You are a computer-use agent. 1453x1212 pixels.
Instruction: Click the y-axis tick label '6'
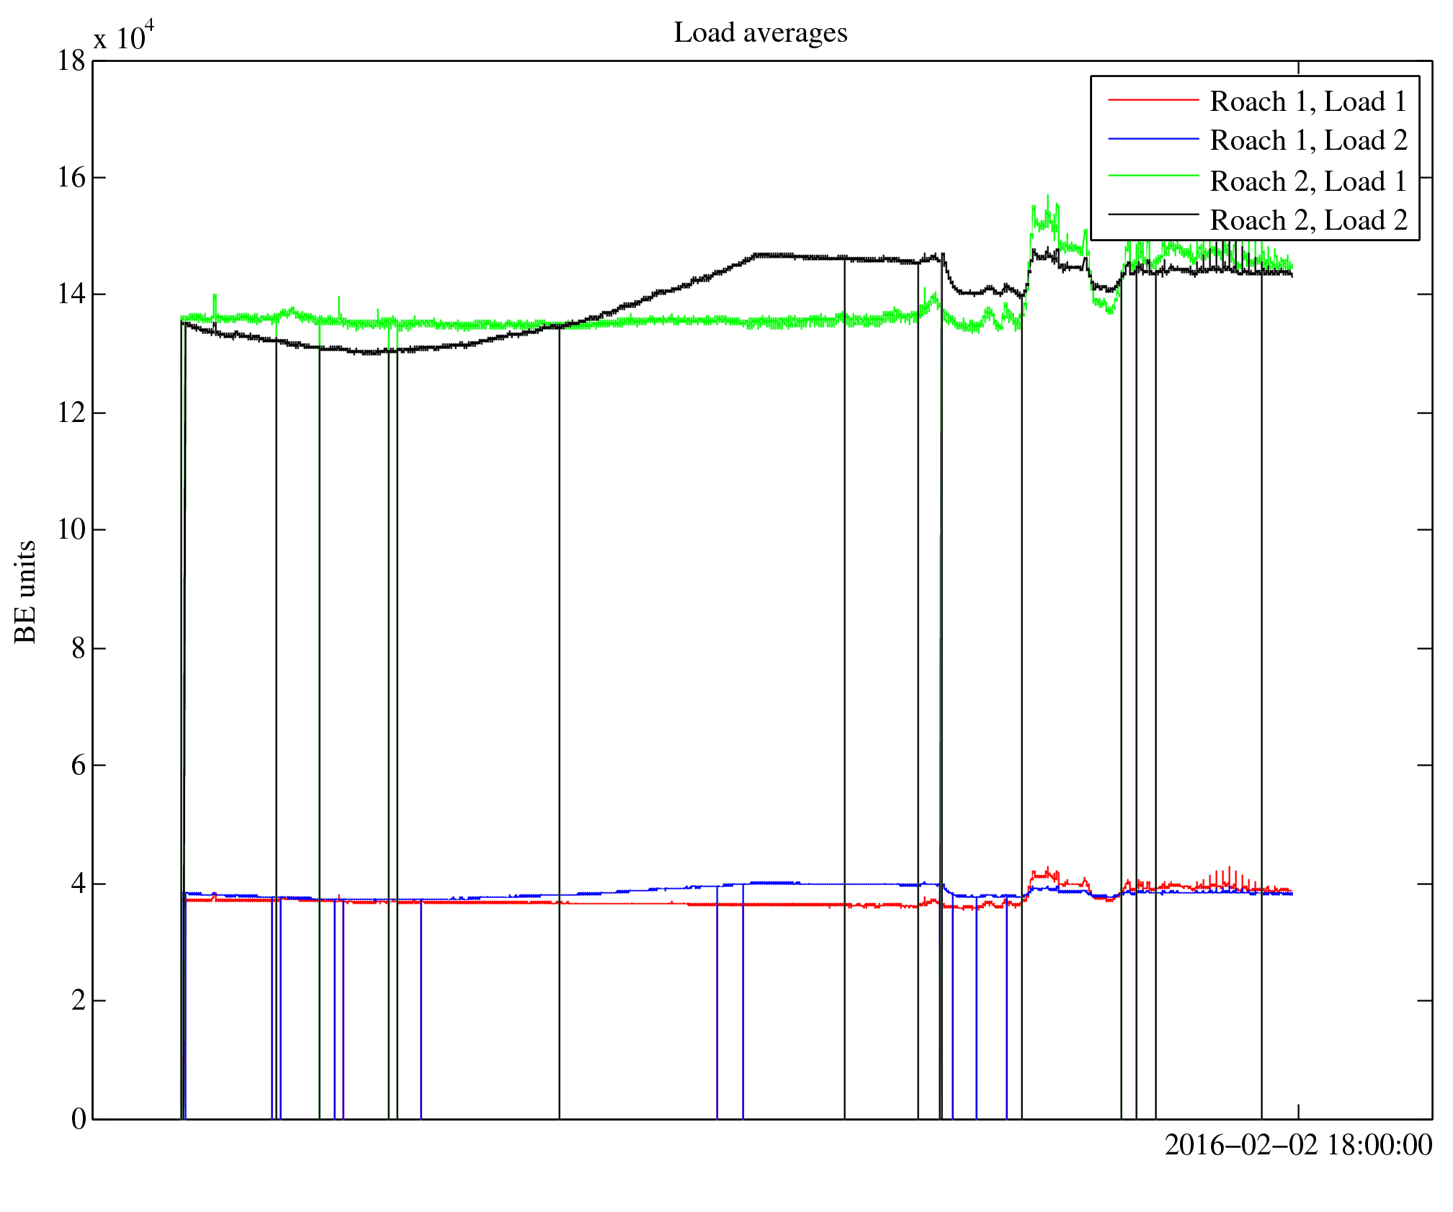79,766
